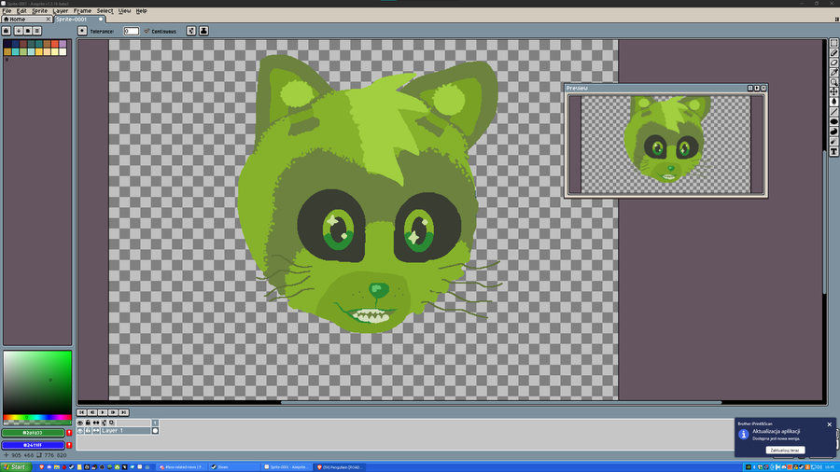Open the palette sort options icon

pos(19,31)
